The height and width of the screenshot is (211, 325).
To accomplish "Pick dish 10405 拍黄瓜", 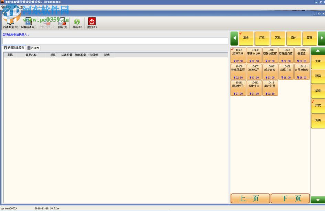I will 302,56.
